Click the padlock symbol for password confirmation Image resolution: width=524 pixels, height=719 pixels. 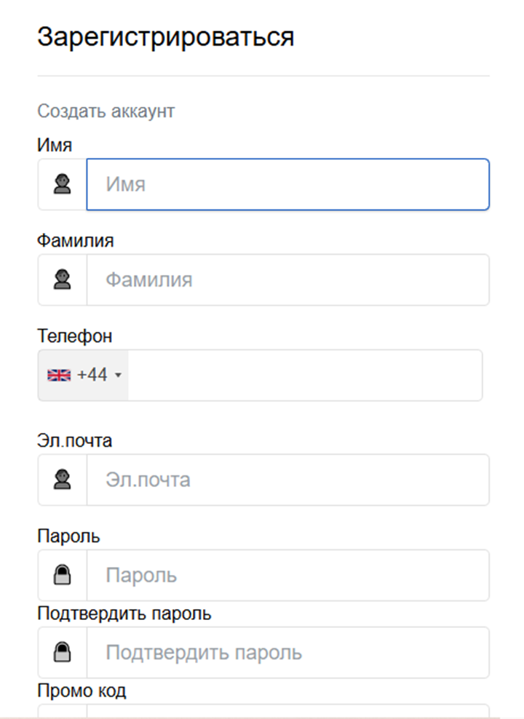click(x=62, y=652)
